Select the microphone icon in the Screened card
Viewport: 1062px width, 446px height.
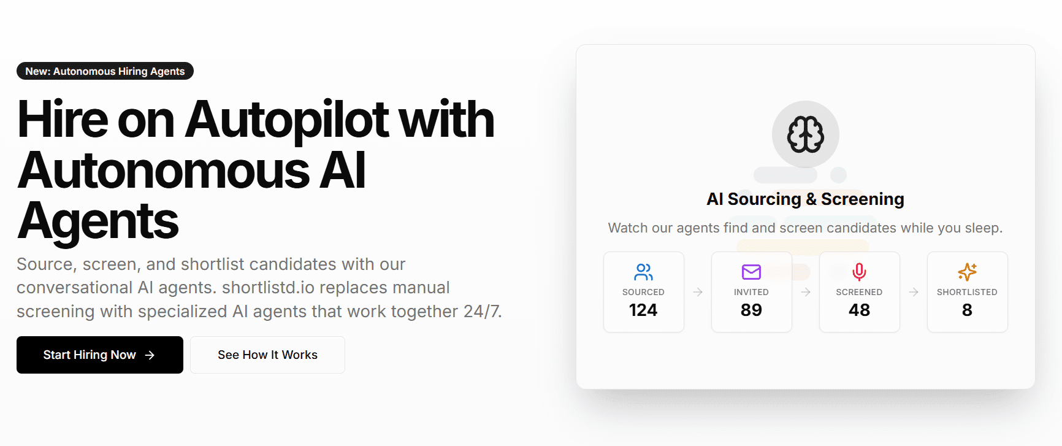(x=859, y=272)
